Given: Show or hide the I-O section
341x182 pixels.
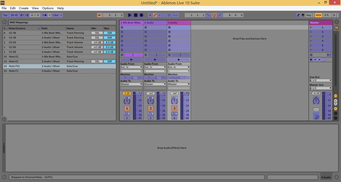Looking at the screenshot, I should [336, 96].
